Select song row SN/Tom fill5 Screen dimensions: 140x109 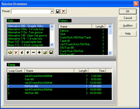click(x=60, y=93)
